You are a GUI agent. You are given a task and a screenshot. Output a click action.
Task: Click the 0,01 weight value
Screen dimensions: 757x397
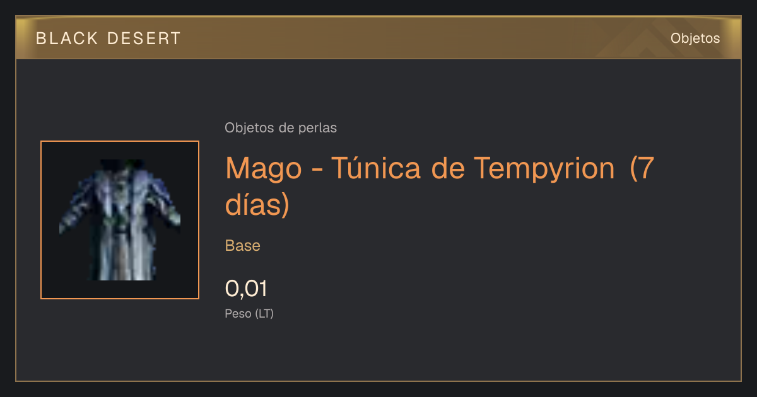coord(246,289)
